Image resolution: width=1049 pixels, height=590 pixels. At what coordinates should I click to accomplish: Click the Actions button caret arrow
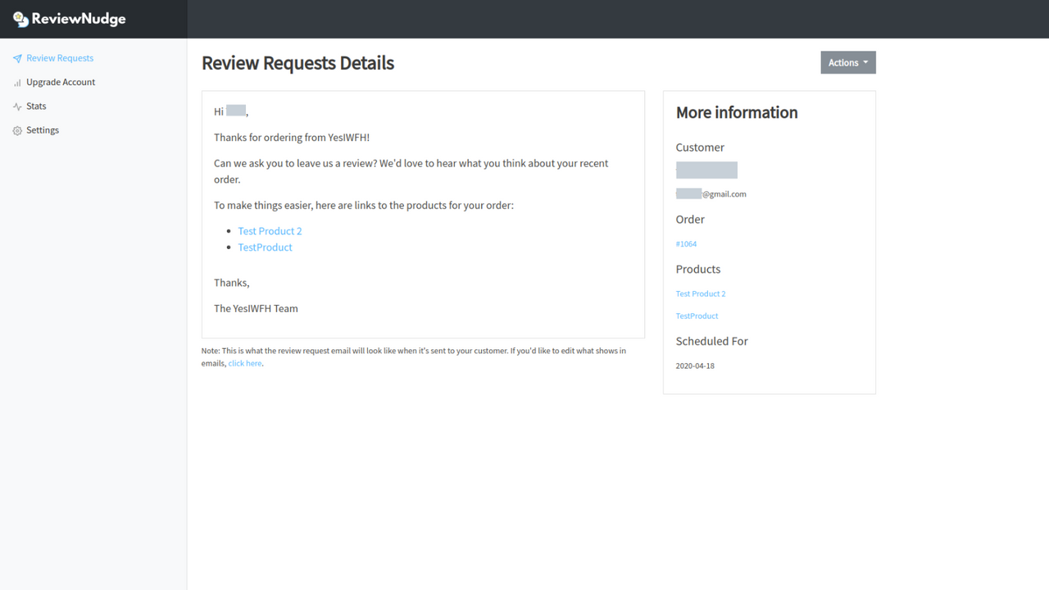[x=865, y=62]
